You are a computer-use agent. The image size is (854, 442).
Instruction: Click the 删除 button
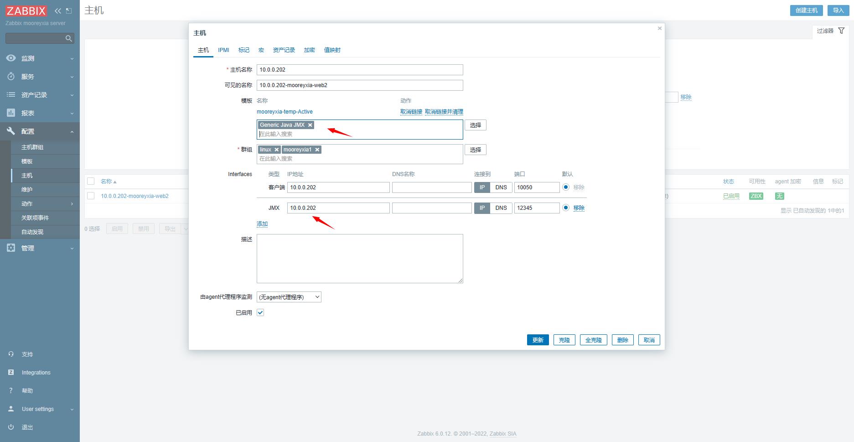pos(623,340)
